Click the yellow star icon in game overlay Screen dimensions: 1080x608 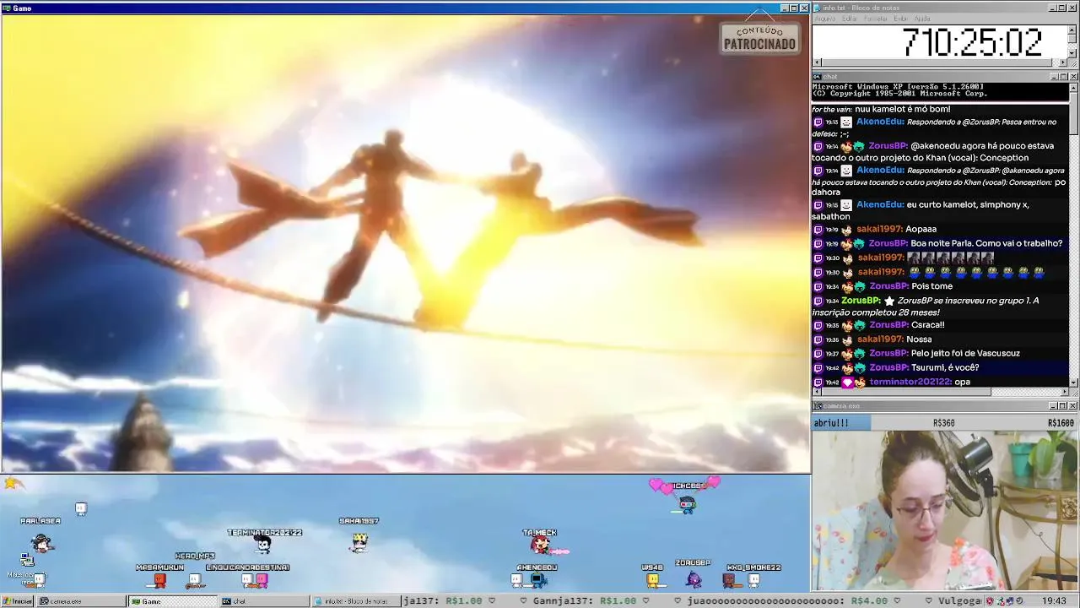click(11, 483)
